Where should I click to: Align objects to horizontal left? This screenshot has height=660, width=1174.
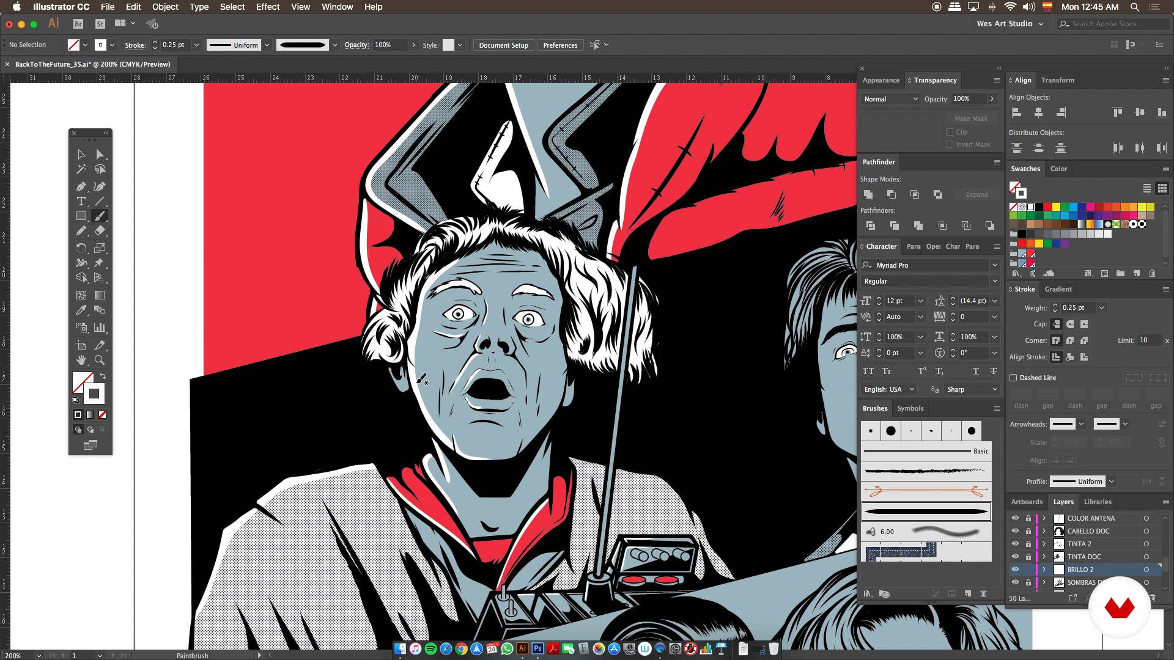(1016, 112)
